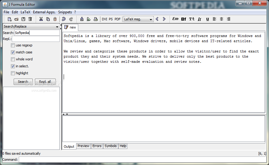Maximize the J Formula Editor window
The width and height of the screenshot is (269, 165).
tap(248, 3)
